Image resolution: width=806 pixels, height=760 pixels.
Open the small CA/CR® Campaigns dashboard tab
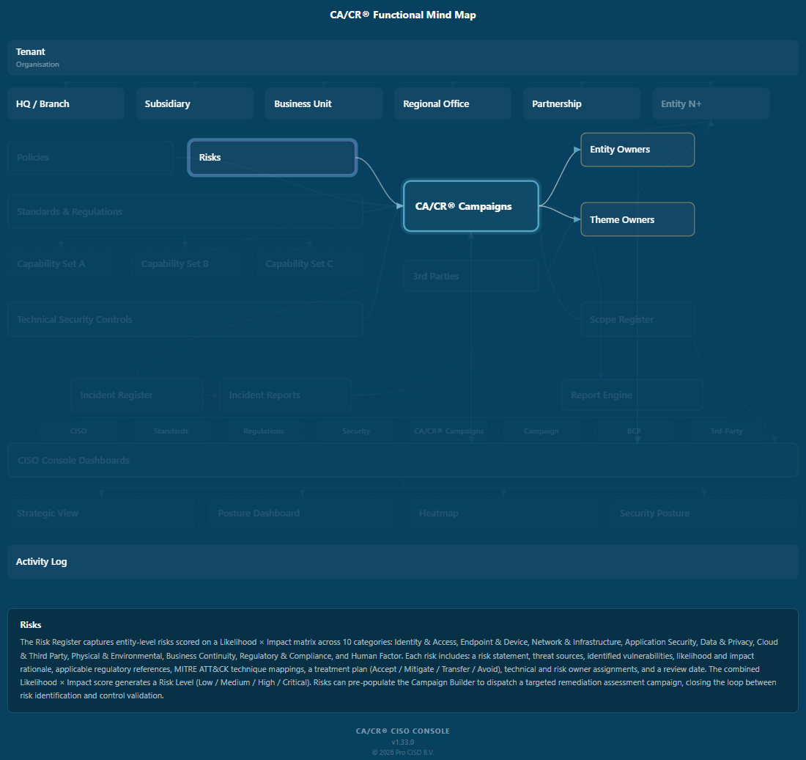pos(448,431)
